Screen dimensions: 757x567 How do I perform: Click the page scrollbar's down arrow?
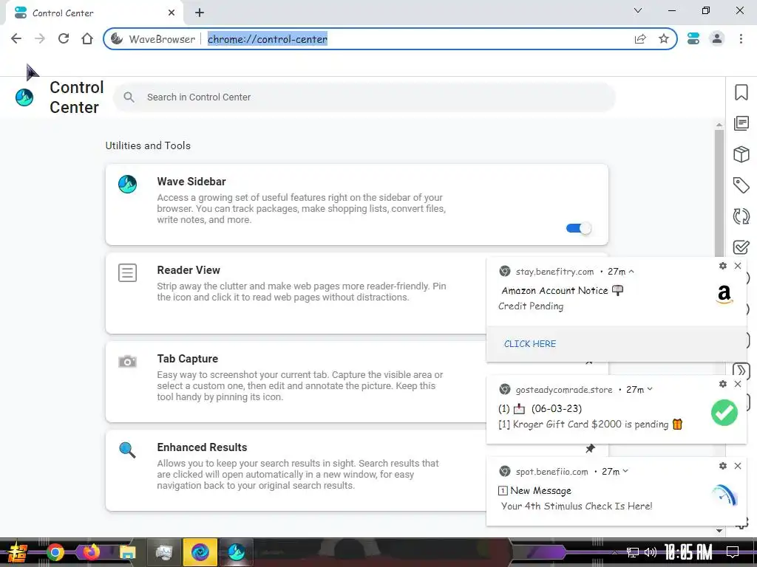(719, 530)
